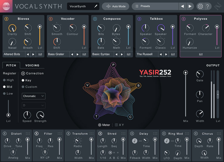
Task: Open Basic Syntax preset name
Action: click(101, 54)
